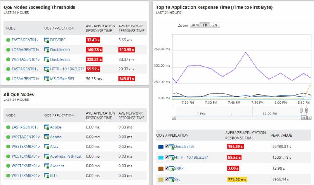Uncheck the Doubleclick series checkbox in legend
Viewport: 314px width, 185px height.
pos(167,146)
